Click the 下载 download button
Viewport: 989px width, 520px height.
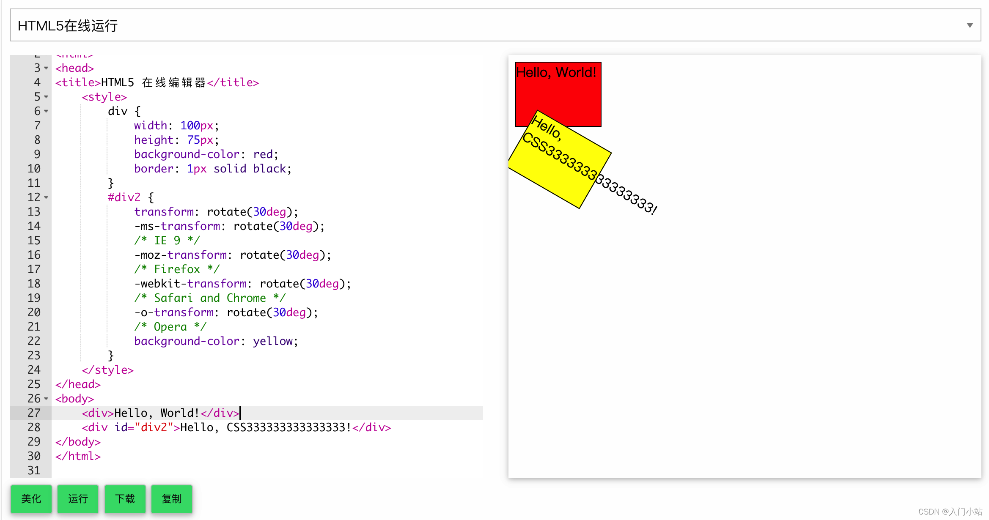point(125,499)
